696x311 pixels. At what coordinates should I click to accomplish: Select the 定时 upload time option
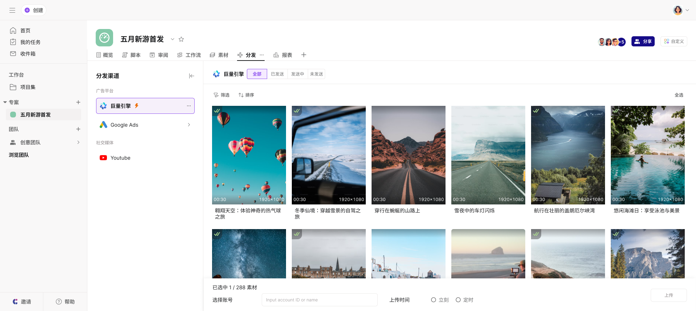[458, 300]
